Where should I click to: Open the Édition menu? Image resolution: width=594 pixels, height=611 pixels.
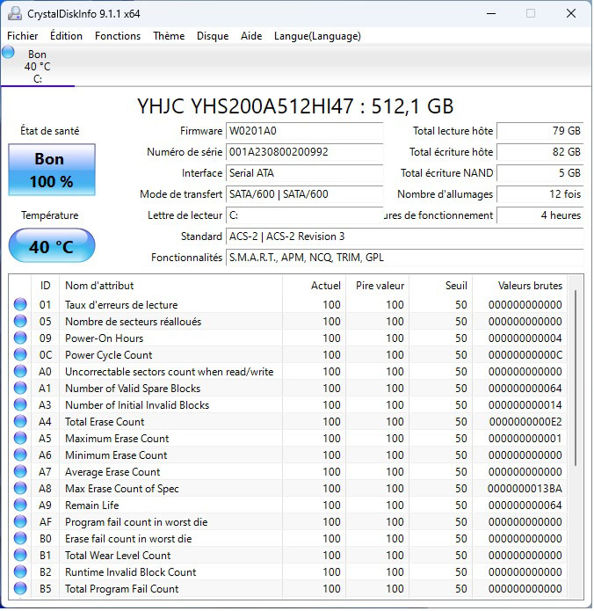coord(66,36)
